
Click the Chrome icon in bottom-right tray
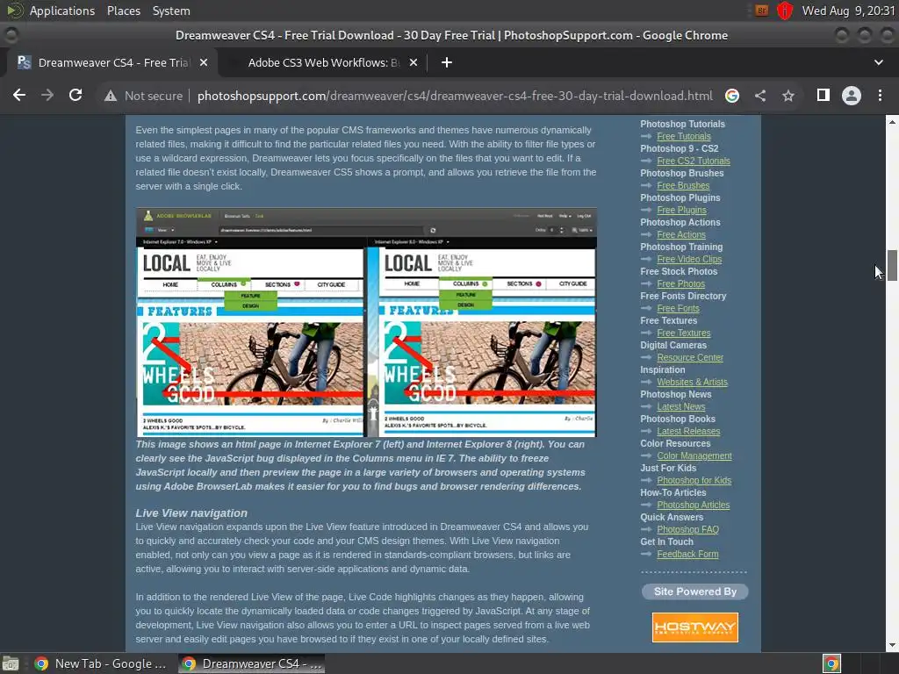click(x=831, y=664)
